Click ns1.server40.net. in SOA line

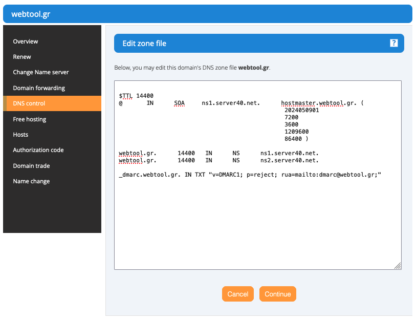(231, 103)
